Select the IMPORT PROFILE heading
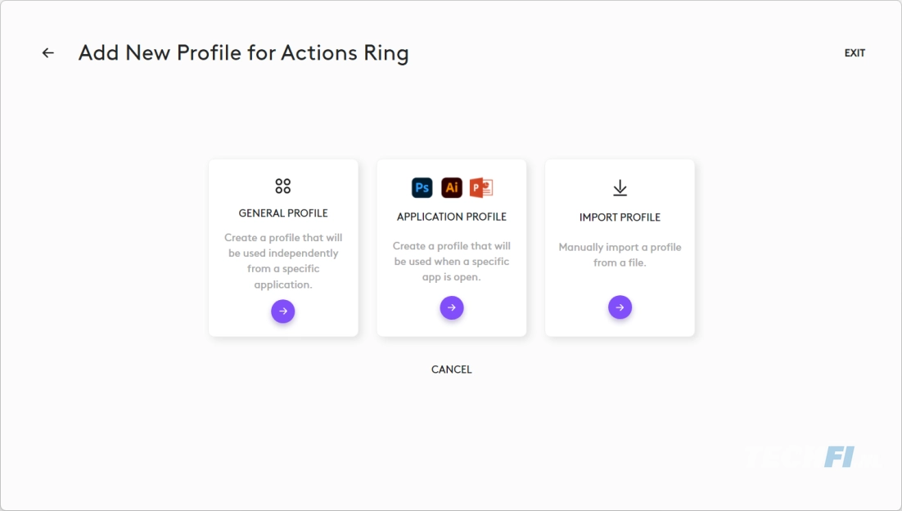 (x=620, y=217)
